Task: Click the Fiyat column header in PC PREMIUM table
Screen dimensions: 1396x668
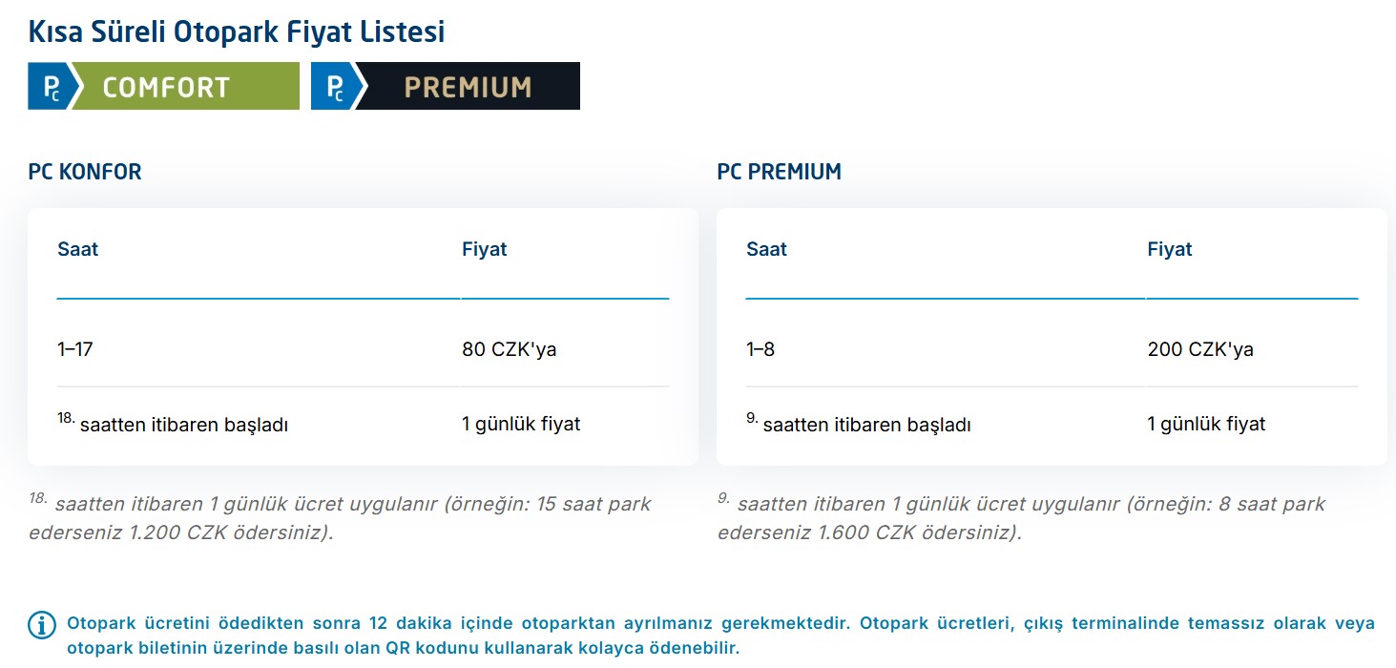Action: coord(1169,249)
